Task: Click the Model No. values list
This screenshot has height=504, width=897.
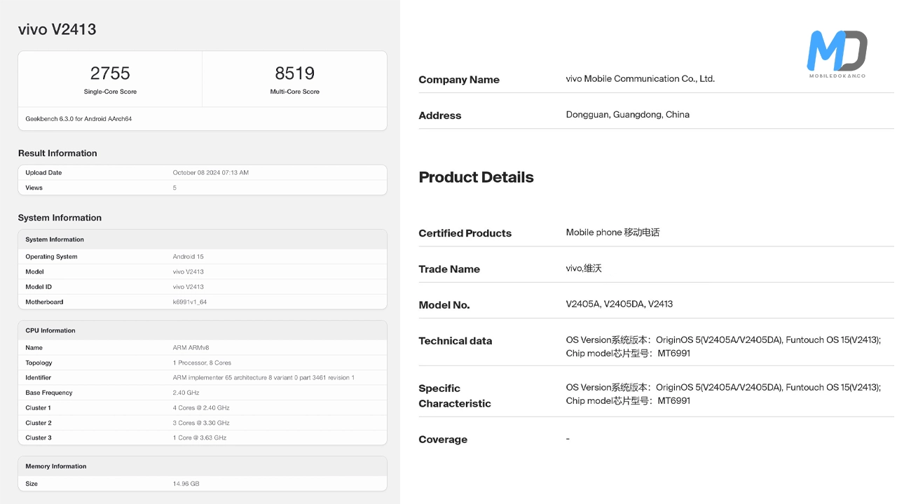Action: [x=619, y=304]
